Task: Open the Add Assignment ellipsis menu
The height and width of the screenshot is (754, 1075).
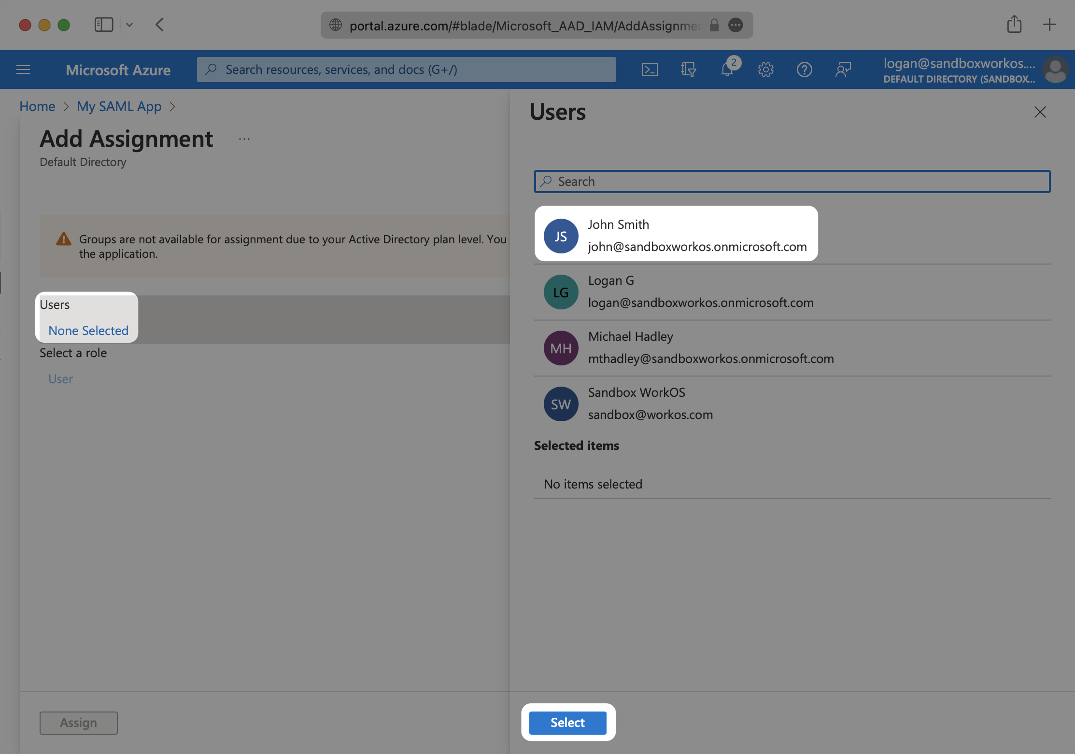Action: (244, 140)
